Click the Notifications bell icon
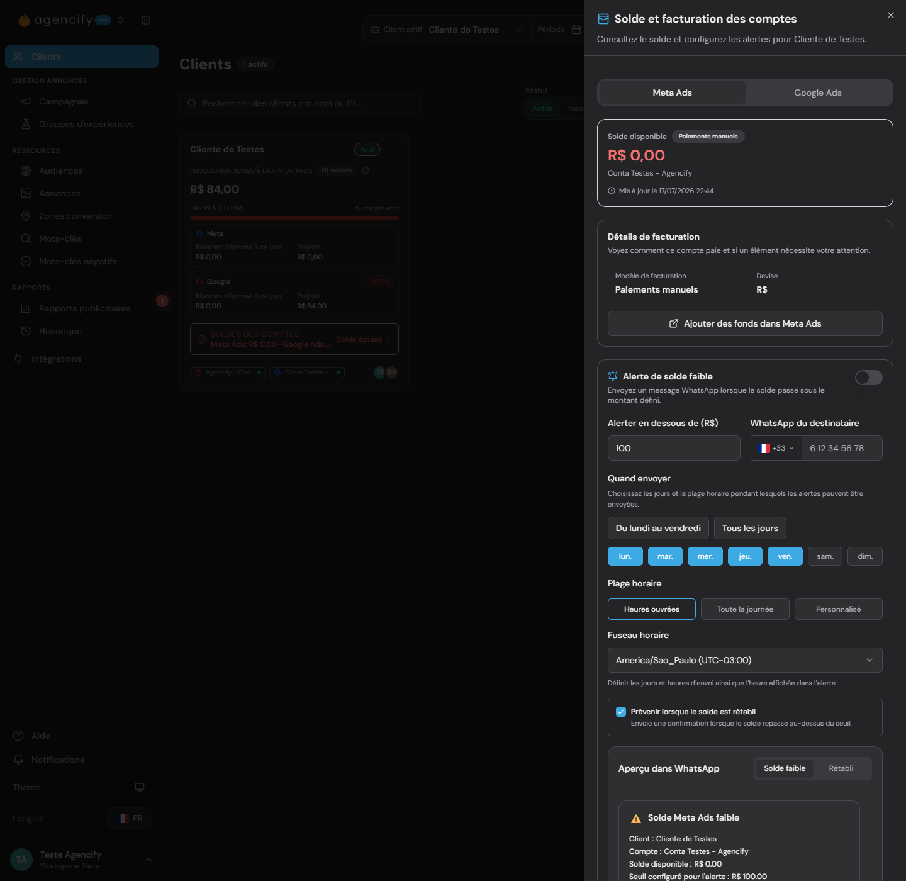Screen dimensions: 906x881 18,760
